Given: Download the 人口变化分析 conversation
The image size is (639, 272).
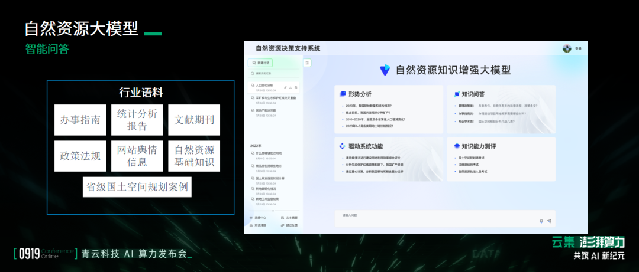Looking at the screenshot, I should point(291,87).
